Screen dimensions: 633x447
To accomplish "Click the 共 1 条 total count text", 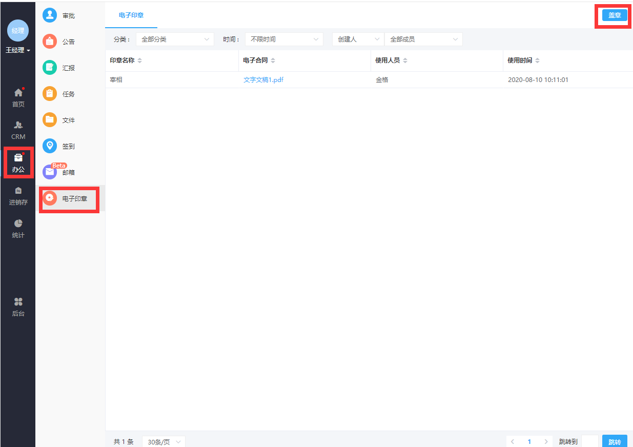I will click(124, 441).
